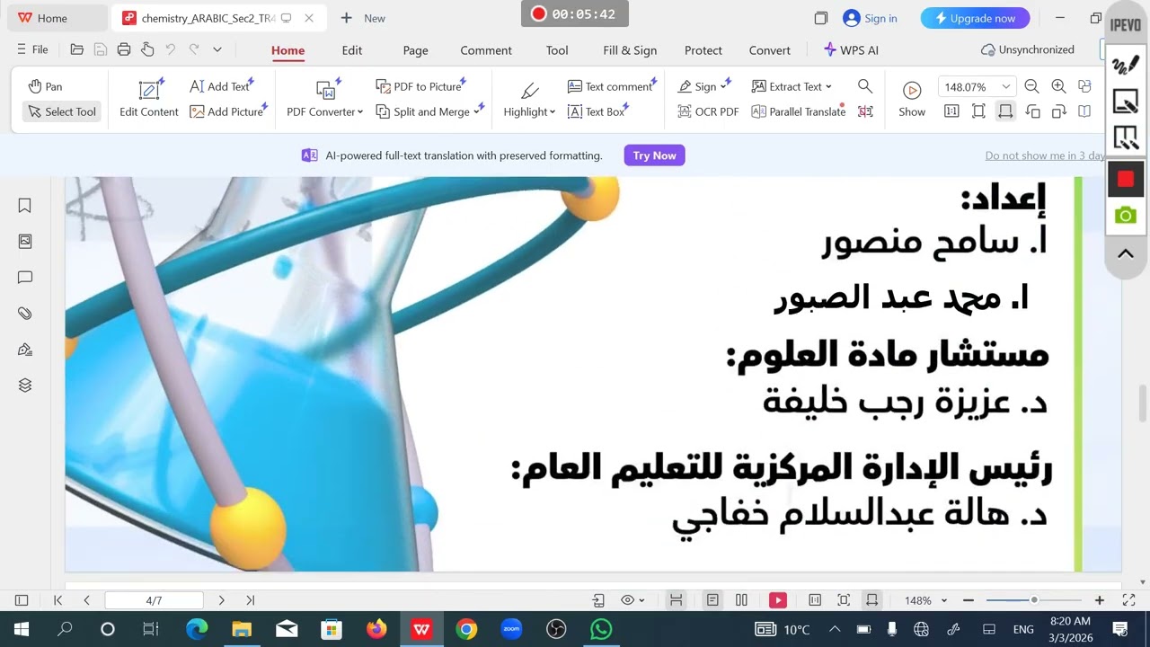The height and width of the screenshot is (647, 1150).
Task: Click the fit page icon in ribbon
Action: click(x=978, y=111)
